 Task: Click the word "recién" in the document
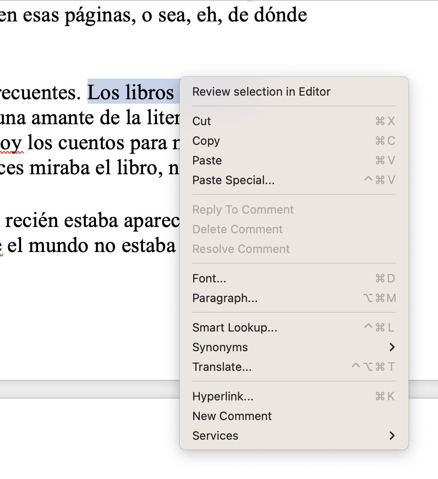pyautogui.click(x=31, y=221)
